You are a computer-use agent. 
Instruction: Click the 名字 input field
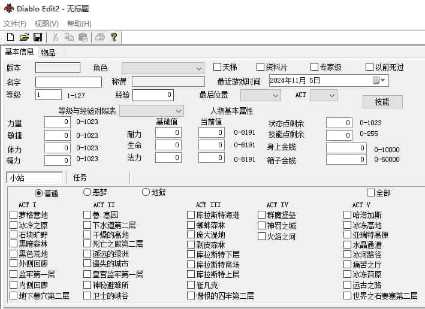coord(68,82)
